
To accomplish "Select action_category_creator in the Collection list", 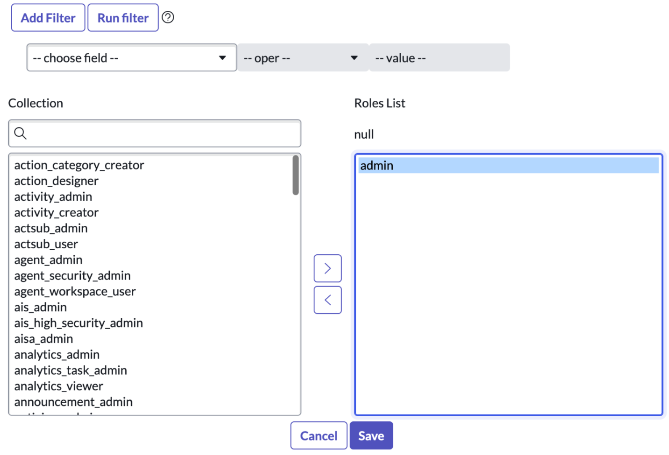I will pos(79,165).
